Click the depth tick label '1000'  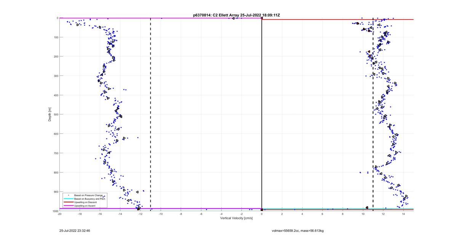pos(55,211)
